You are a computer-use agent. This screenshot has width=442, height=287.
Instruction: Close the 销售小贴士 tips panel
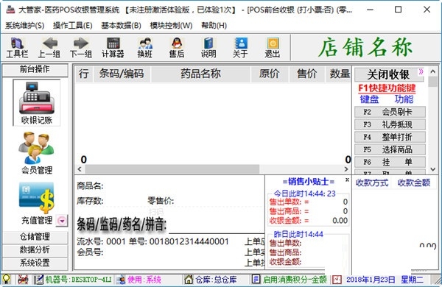click(347, 180)
